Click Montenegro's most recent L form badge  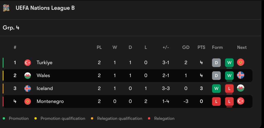coord(229,102)
